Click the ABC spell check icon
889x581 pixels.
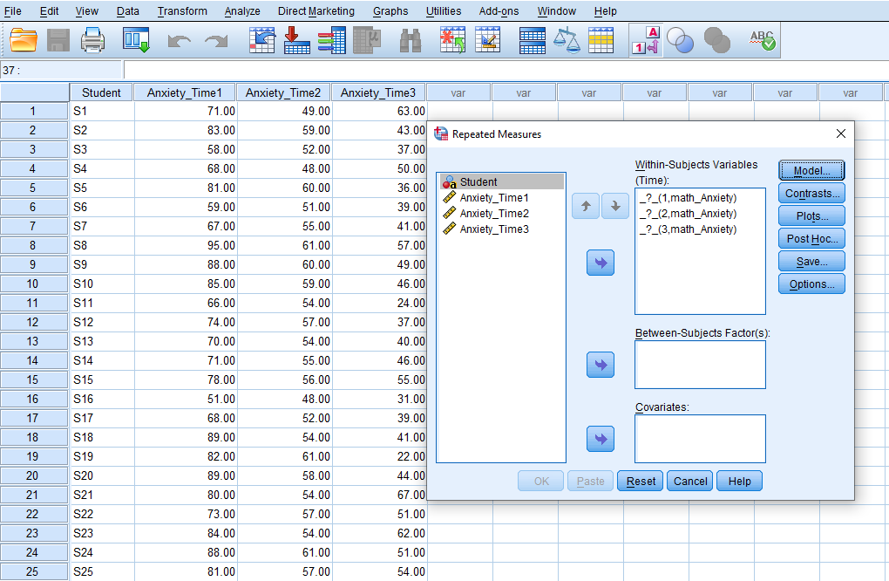pyautogui.click(x=763, y=40)
